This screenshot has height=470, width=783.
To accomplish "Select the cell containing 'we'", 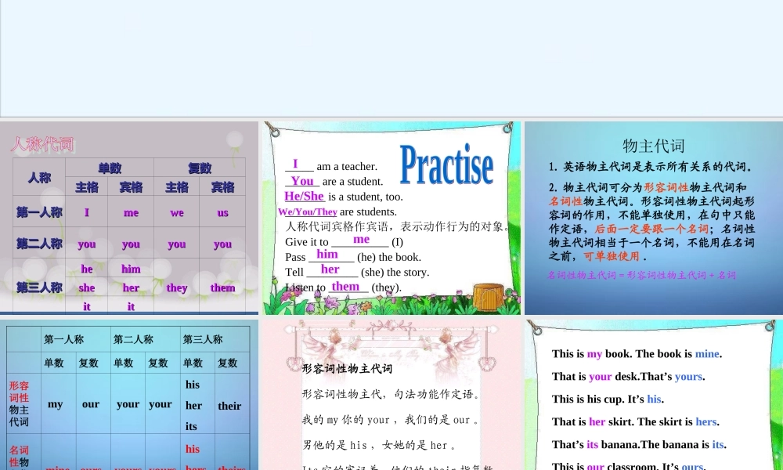I will pyautogui.click(x=177, y=211).
